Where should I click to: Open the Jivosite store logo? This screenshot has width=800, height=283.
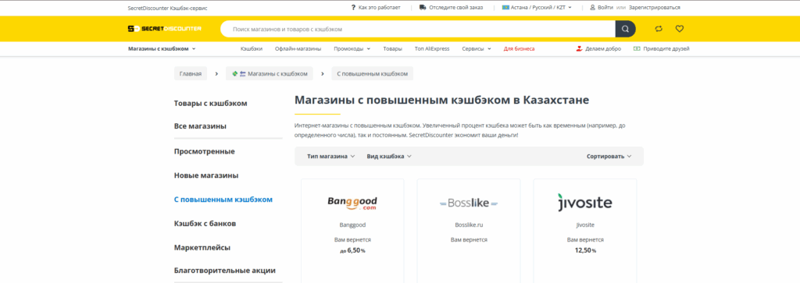(584, 202)
